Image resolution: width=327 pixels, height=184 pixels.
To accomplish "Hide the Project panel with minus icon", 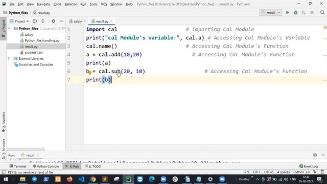I will pyautogui.click(x=61, y=21).
